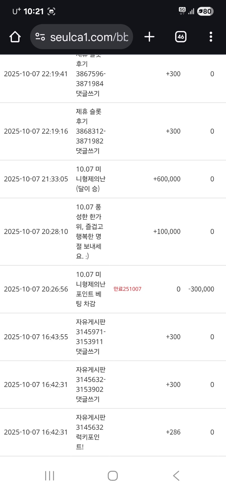
Task: Open the tab switcher showing 46
Action: [x=181, y=37]
